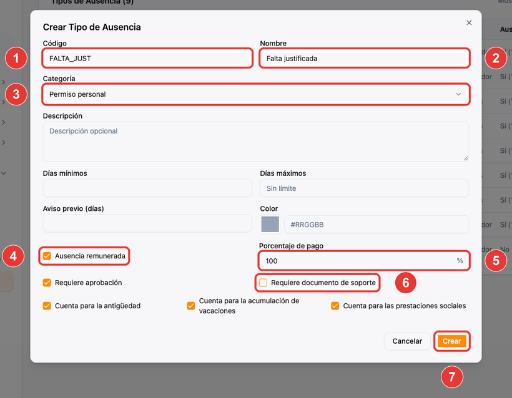Select the Días mínimos input

coord(147,188)
